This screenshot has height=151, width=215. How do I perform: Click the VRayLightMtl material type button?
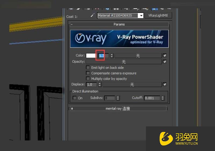click(158, 16)
